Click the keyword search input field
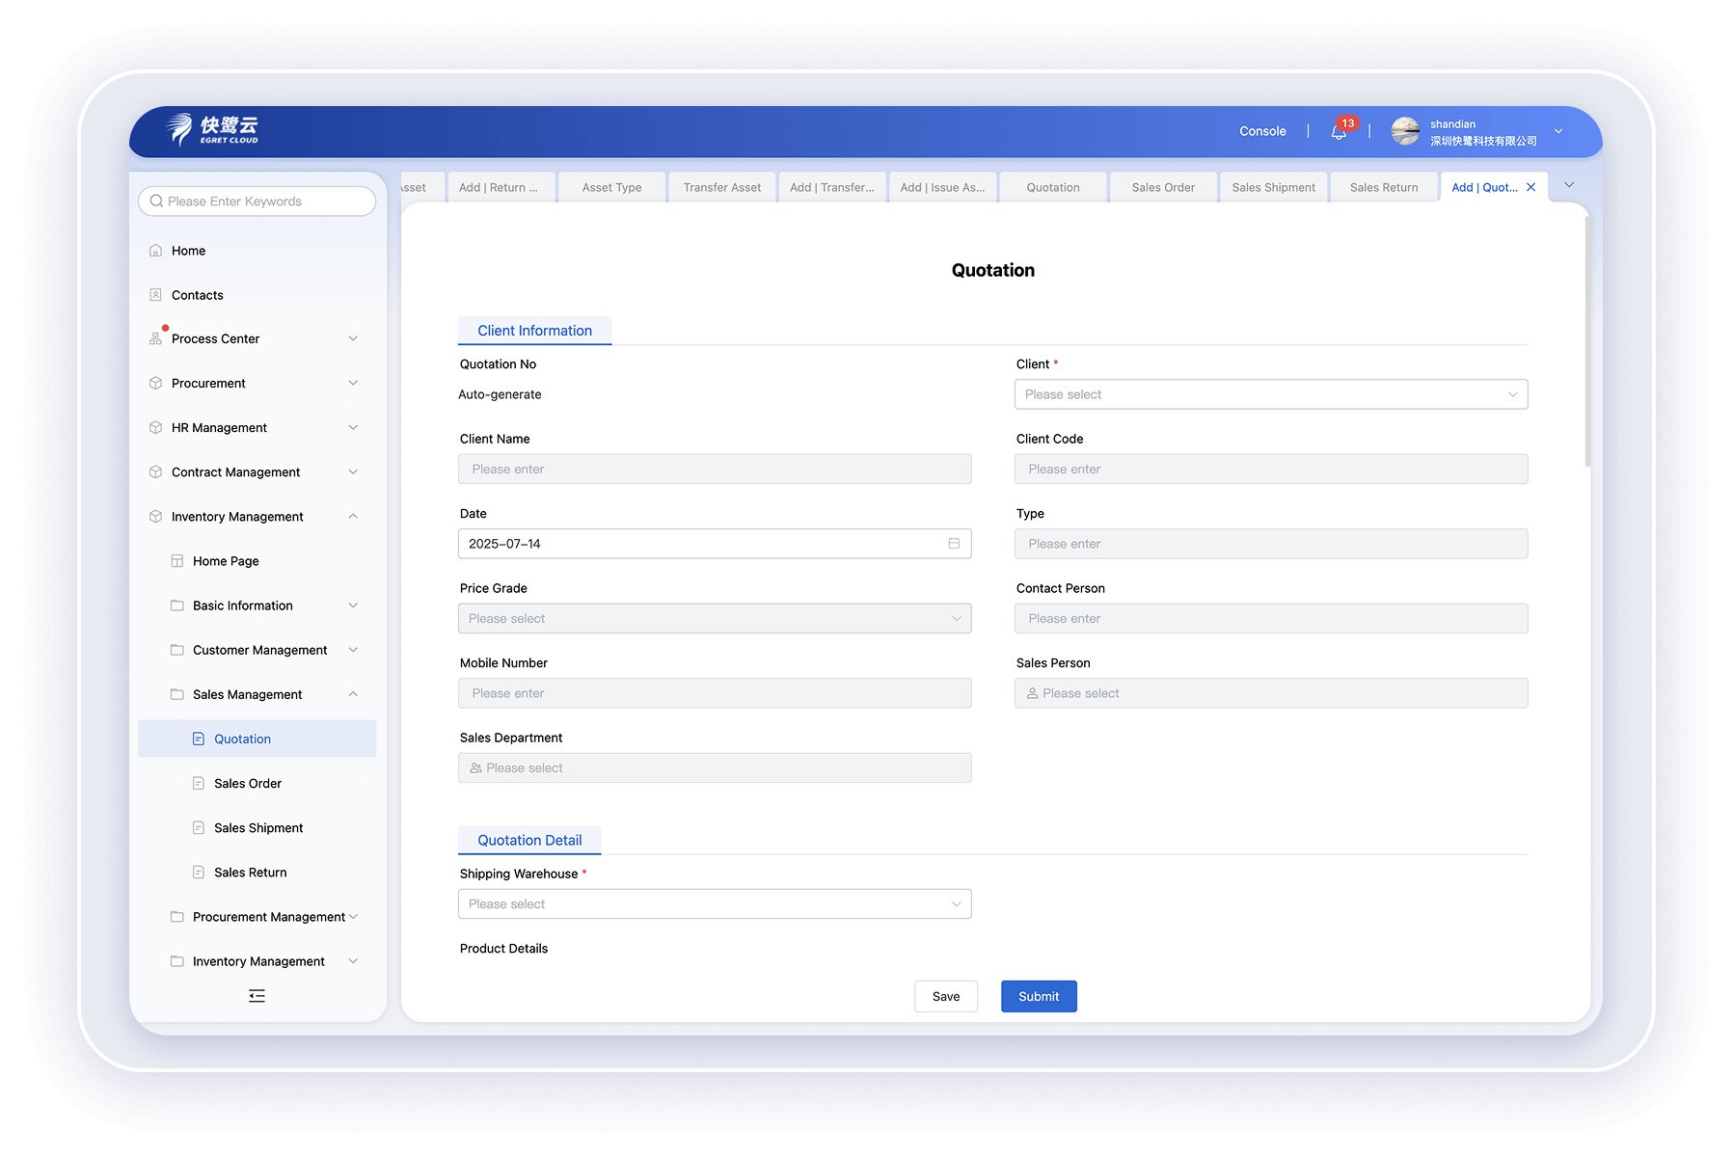The height and width of the screenshot is (1157, 1733). coord(265,202)
